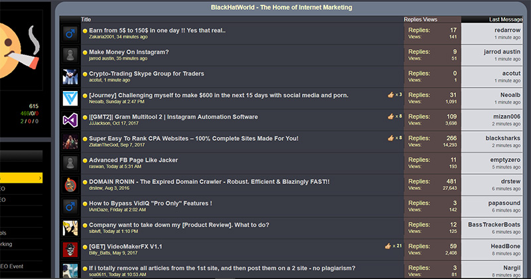Open the avatar next to Crypto-Trading Skype Group
Image resolution: width=531 pixels, height=279 pixels.
point(70,76)
